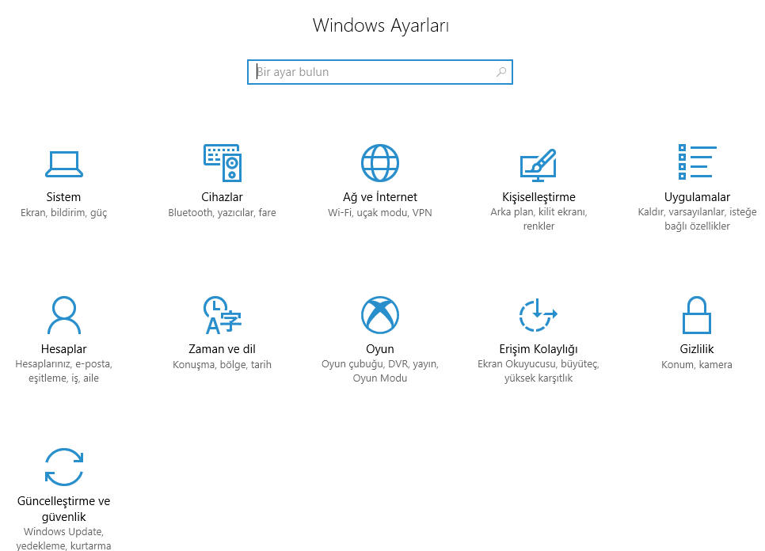Click the 'Konuşma, bölge, tarih' subtitle
Image resolution: width=765 pixels, height=551 pixels.
(222, 364)
